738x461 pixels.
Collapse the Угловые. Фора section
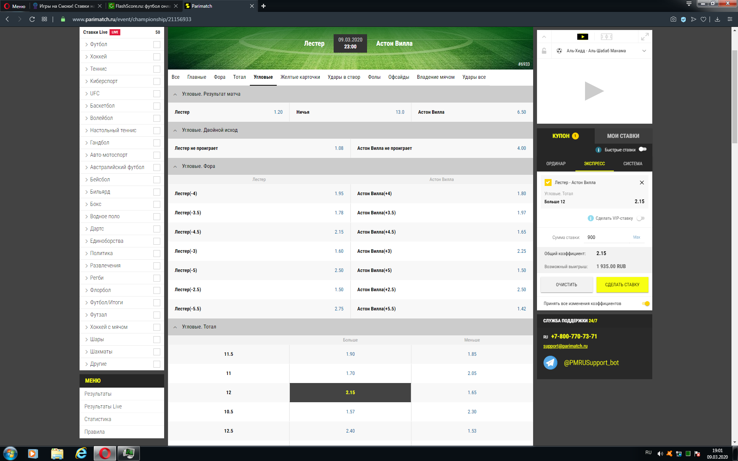click(x=175, y=166)
